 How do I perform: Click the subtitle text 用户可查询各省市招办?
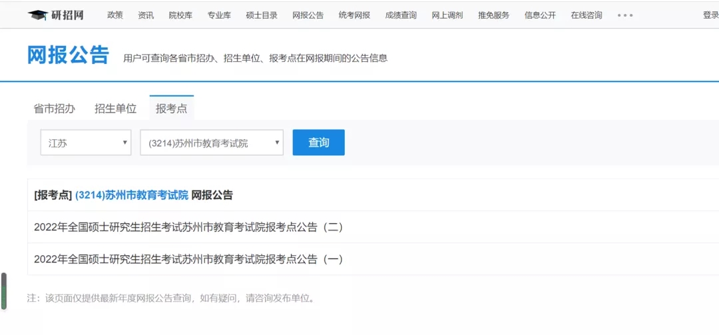coord(256,59)
